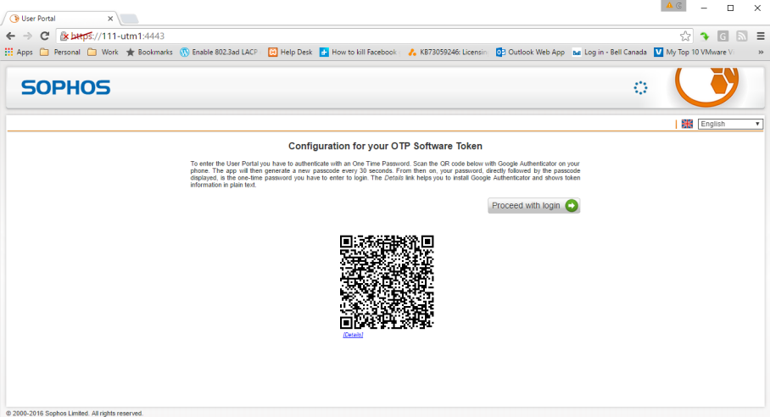Click the OTP QR code image
This screenshot has width=770, height=417.
click(x=387, y=281)
